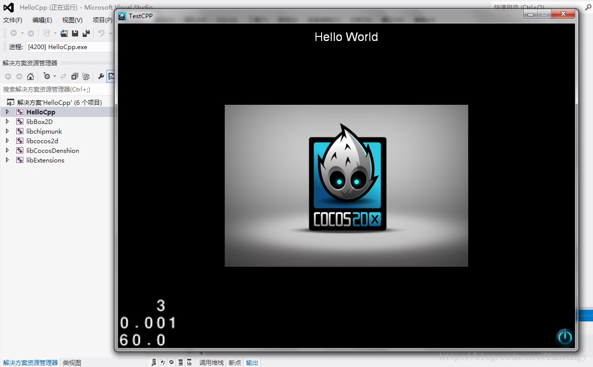Toggle the show all files icon
Screen dimensions: 593x367
[86, 76]
